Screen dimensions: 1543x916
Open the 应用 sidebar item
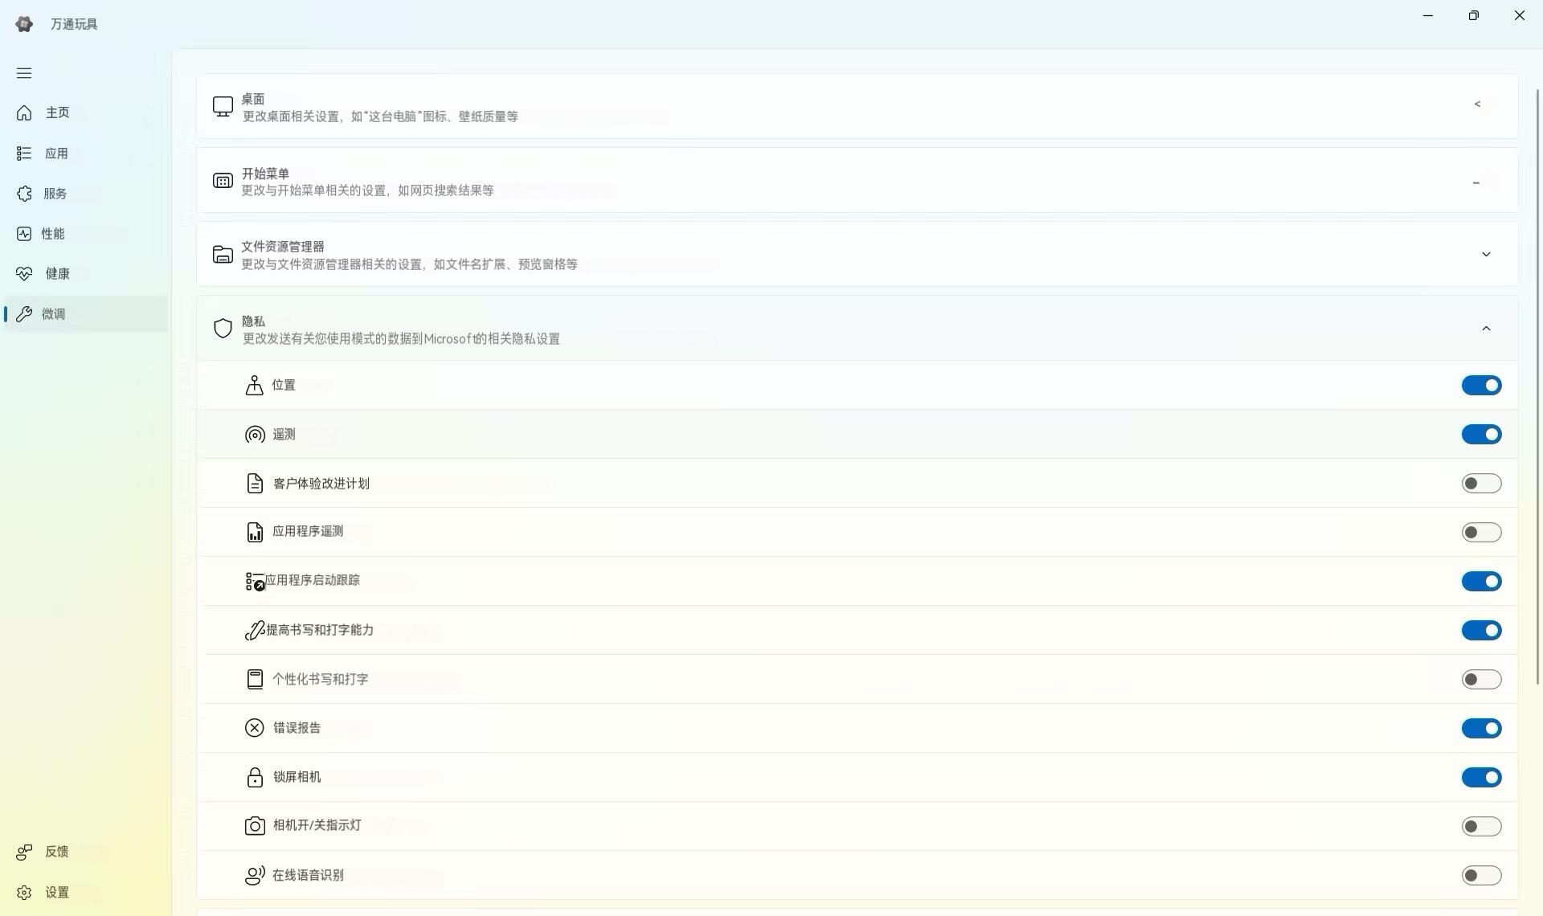[55, 153]
